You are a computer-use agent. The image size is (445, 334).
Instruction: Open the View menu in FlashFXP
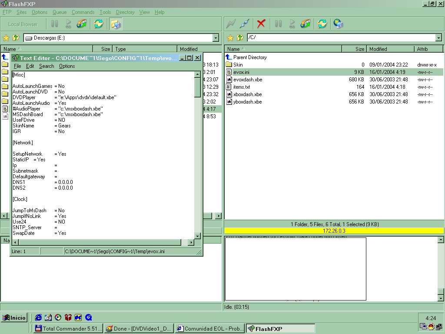click(144, 12)
